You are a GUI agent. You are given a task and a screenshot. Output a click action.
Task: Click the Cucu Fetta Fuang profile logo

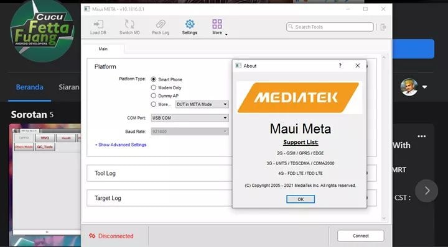point(42,30)
